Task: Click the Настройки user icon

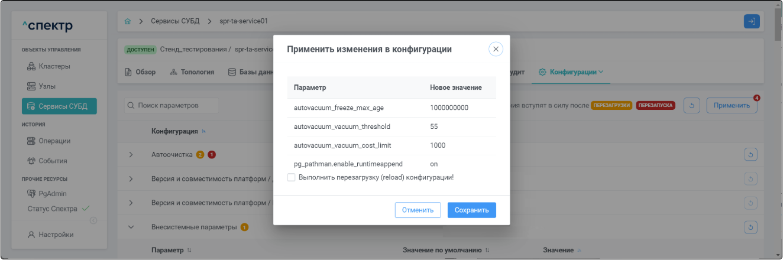Action: tap(31, 235)
